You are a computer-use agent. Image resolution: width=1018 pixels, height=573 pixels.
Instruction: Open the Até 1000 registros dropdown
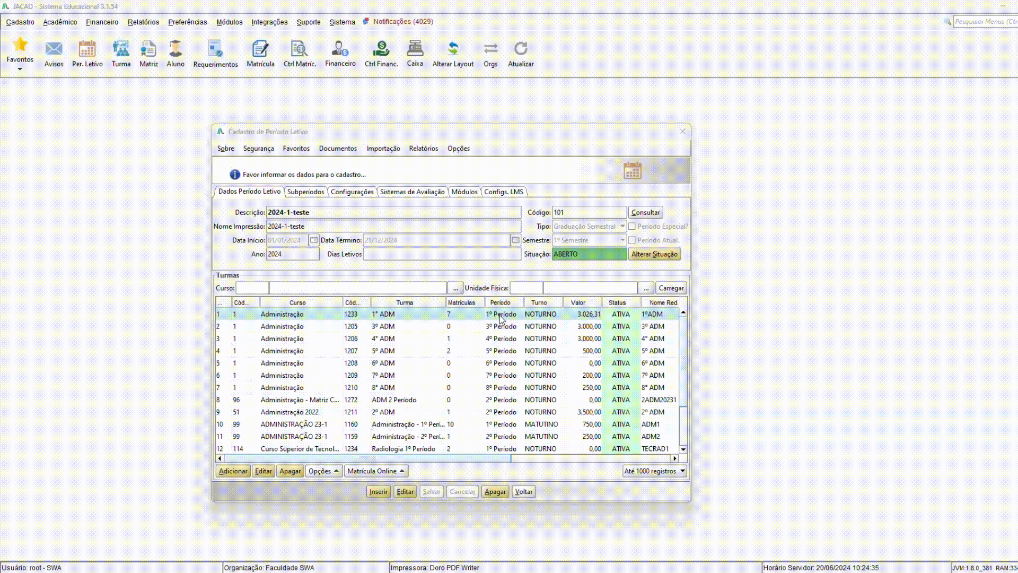pos(654,471)
